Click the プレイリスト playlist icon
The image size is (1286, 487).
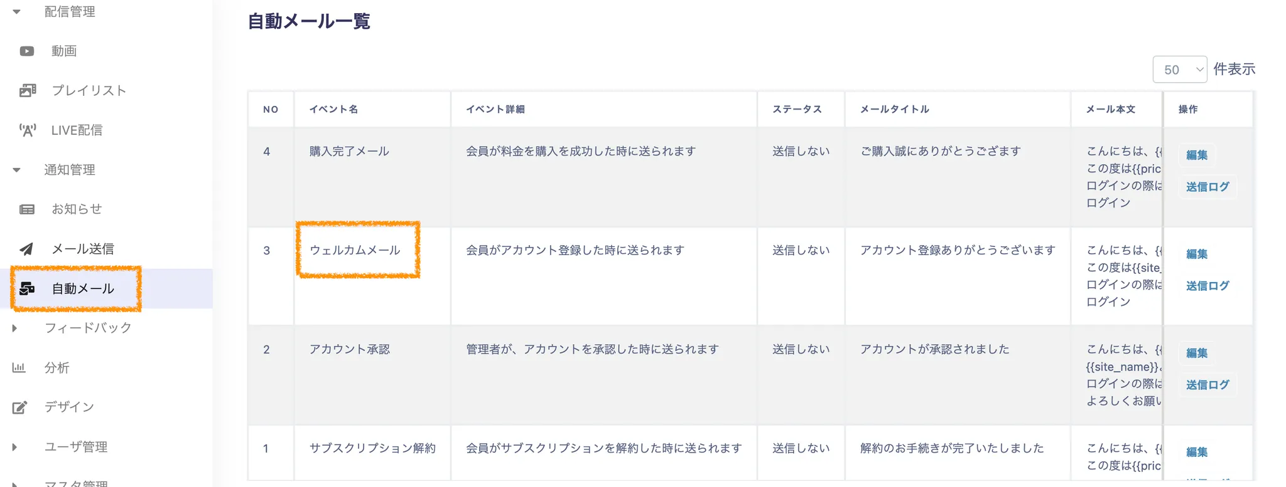[x=27, y=90]
